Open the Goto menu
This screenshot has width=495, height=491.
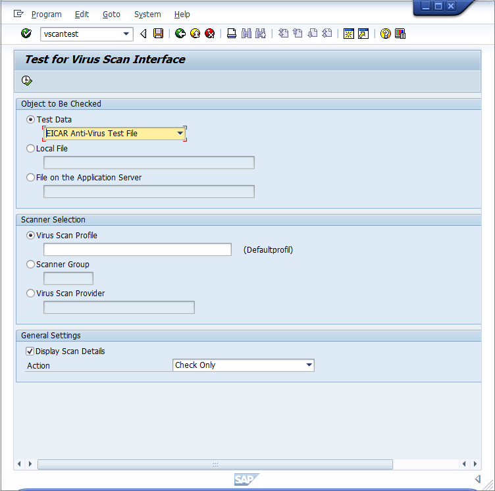[111, 14]
